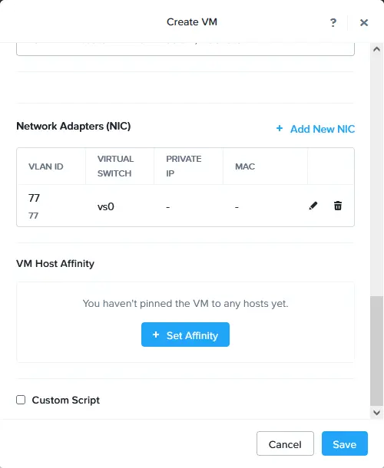
Task: Open help with the question mark icon
Action: pos(333,23)
